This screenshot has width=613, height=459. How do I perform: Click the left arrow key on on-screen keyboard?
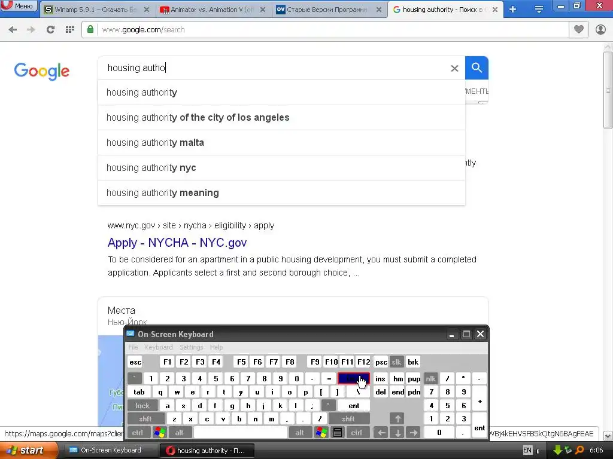[x=381, y=433]
